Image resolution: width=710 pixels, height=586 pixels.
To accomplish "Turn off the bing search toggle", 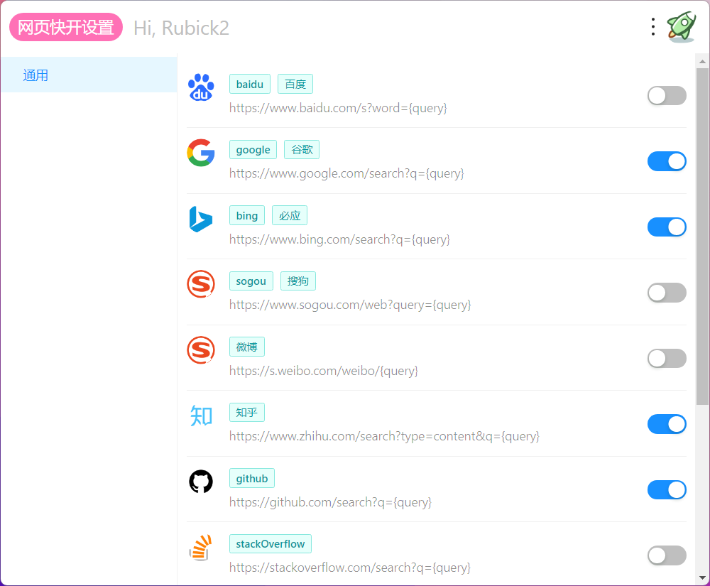I will pyautogui.click(x=667, y=227).
